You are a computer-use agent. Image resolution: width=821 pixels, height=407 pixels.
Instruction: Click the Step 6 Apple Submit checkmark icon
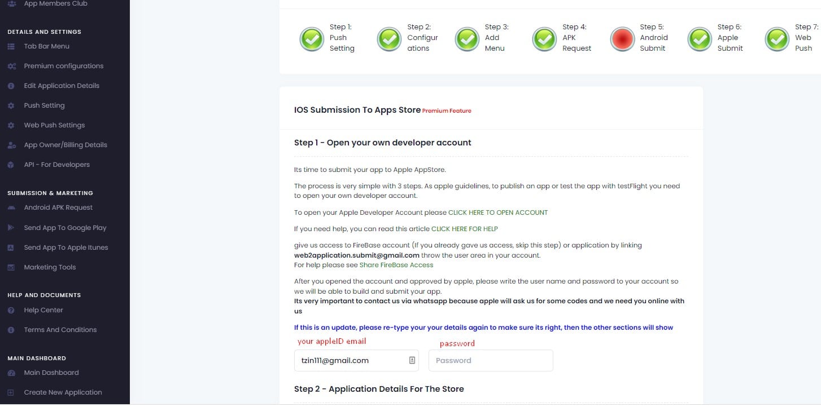point(699,39)
